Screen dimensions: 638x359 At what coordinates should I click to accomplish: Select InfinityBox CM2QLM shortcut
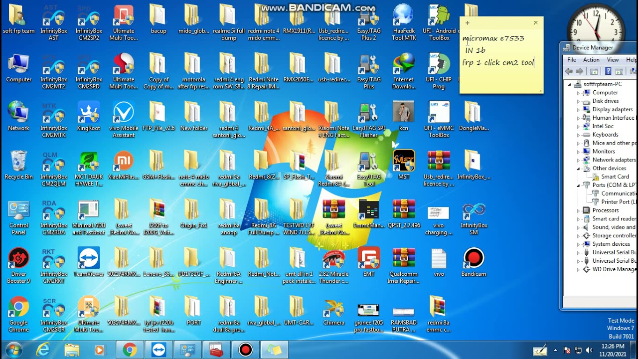click(x=54, y=169)
